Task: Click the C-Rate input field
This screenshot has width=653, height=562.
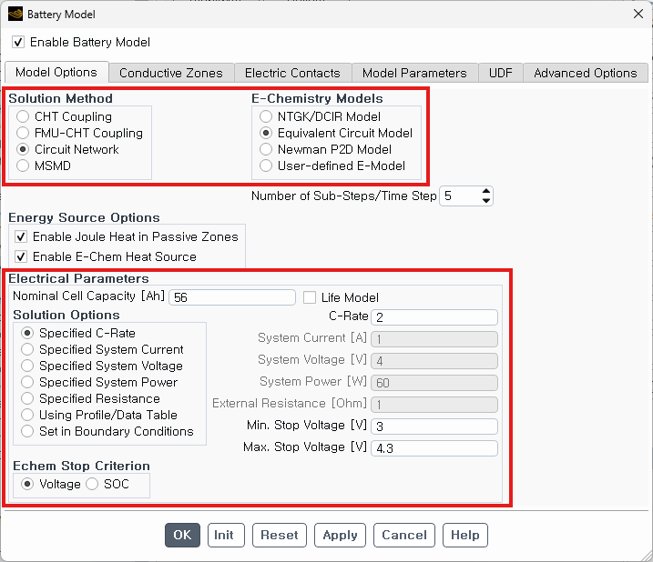Action: [434, 317]
